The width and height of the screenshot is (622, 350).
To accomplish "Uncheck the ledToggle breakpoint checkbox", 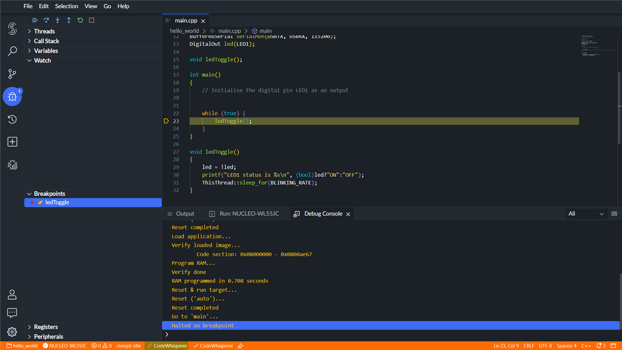I will pos(41,203).
